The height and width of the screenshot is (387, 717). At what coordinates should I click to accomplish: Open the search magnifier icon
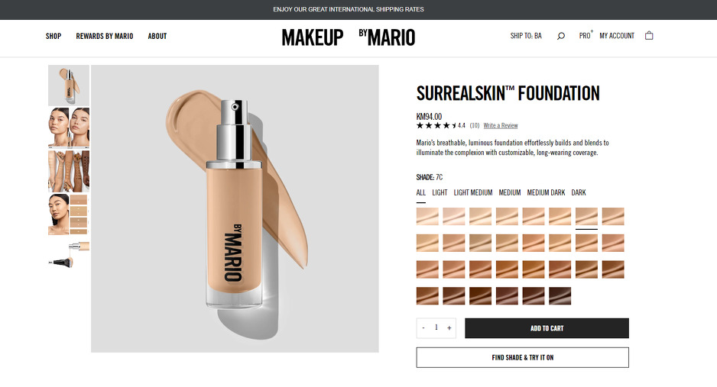tap(561, 36)
